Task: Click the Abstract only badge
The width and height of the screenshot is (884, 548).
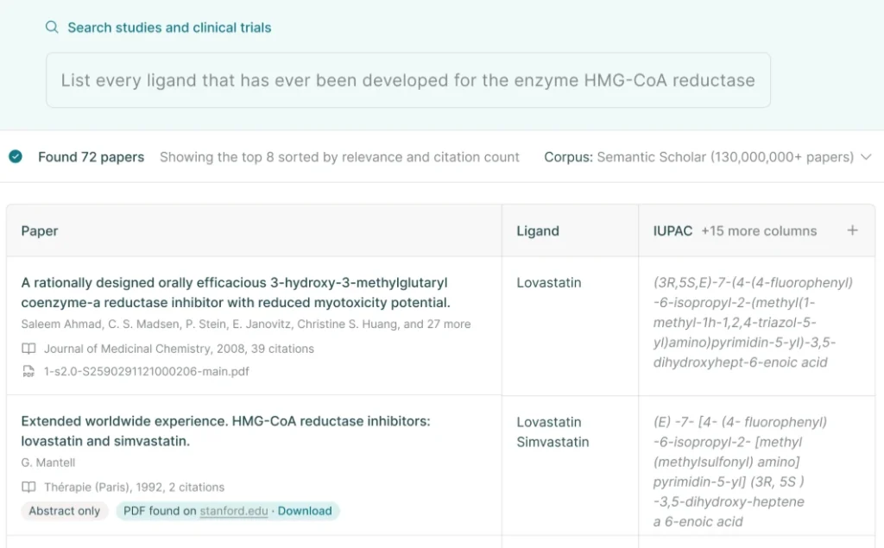Action: [x=64, y=511]
